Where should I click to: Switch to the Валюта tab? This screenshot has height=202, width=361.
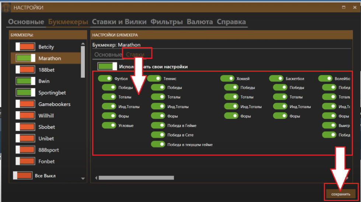click(x=199, y=22)
